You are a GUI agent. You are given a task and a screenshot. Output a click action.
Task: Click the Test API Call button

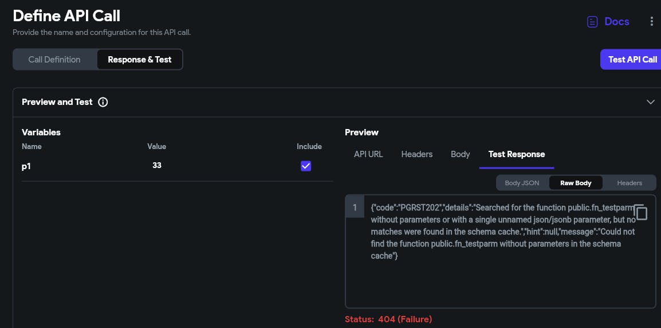[632, 60]
